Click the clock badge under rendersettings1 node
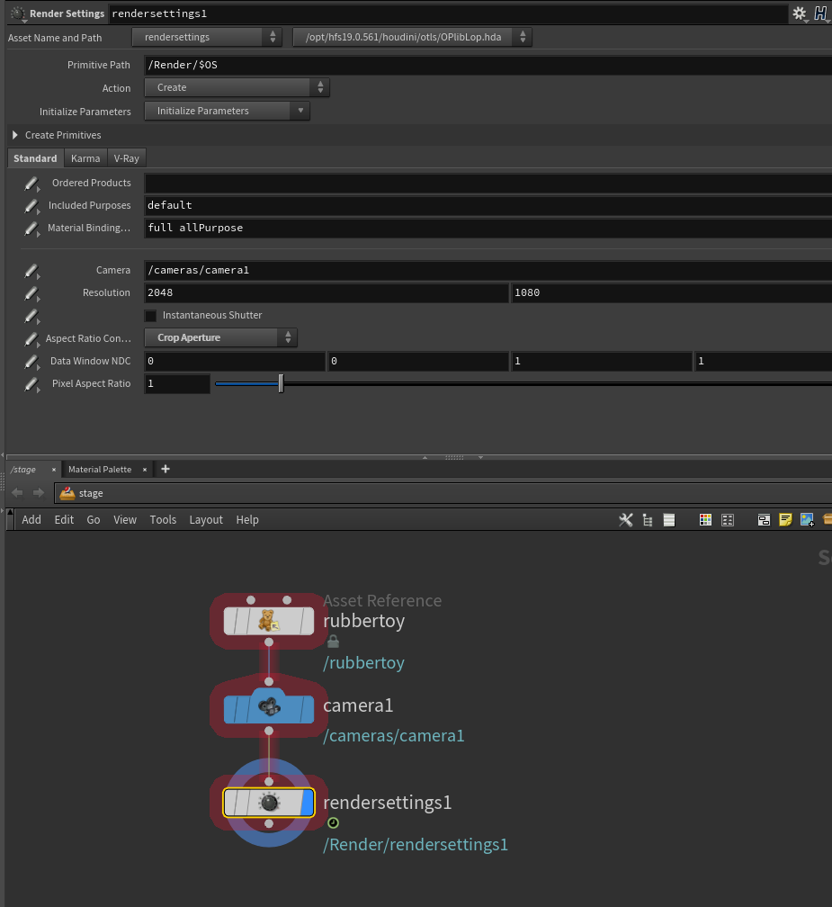Viewport: 832px width, 907px height. [x=333, y=823]
